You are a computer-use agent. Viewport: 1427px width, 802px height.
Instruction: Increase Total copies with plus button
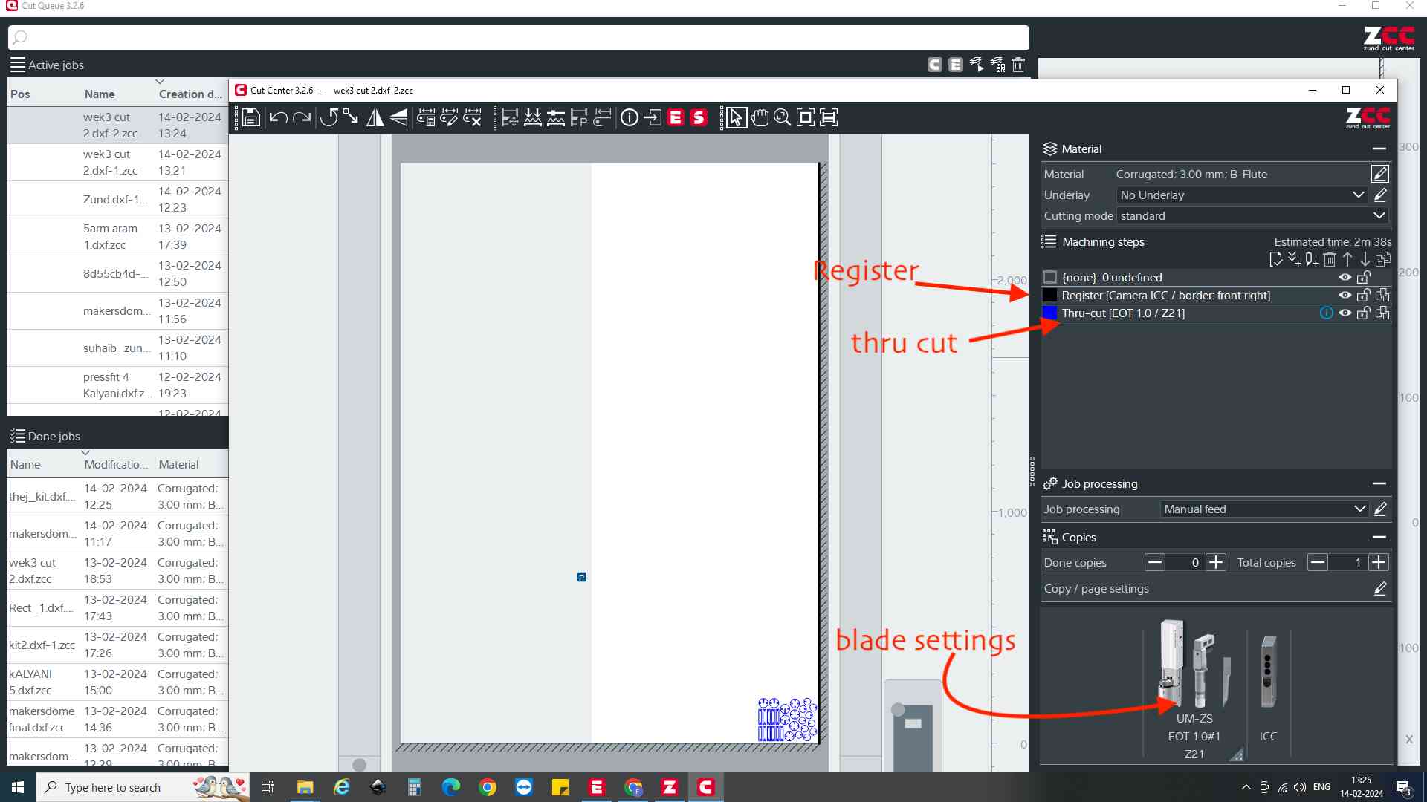(1379, 562)
